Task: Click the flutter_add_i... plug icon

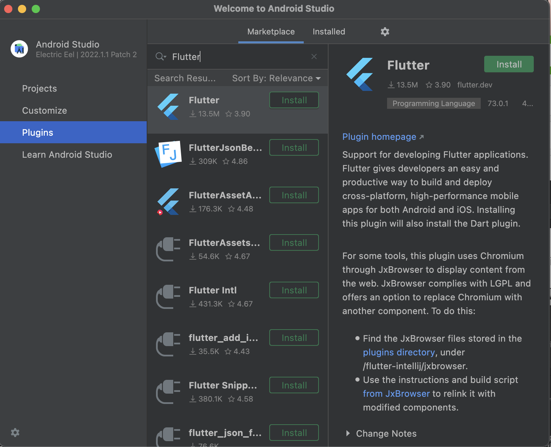Action: coord(168,344)
